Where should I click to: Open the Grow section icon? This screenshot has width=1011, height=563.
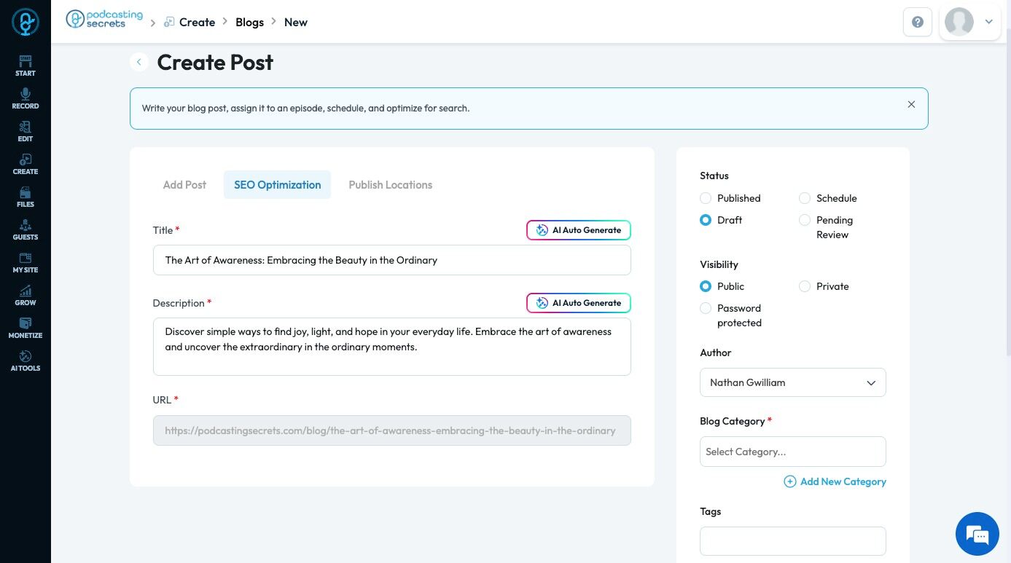(x=25, y=295)
